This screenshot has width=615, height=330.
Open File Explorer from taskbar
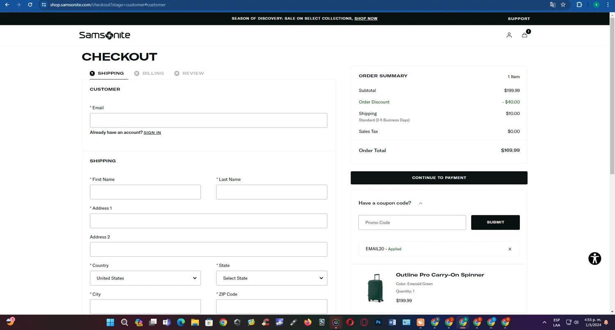[x=195, y=322]
